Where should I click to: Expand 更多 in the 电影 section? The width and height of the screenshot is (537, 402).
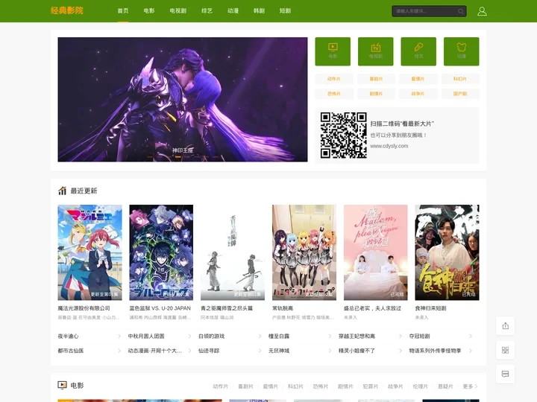point(470,386)
